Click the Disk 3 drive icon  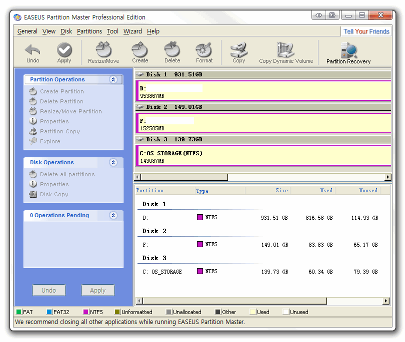139,139
